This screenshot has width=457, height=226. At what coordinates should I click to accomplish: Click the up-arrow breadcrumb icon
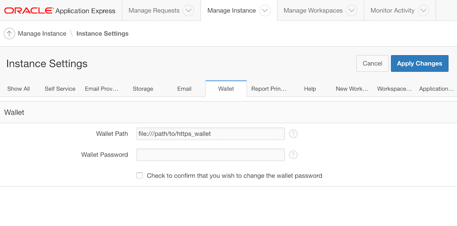pos(9,33)
